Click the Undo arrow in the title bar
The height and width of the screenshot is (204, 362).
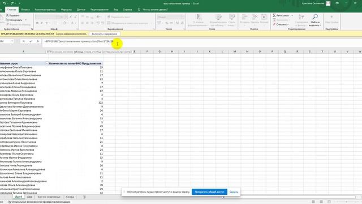[4, 3]
